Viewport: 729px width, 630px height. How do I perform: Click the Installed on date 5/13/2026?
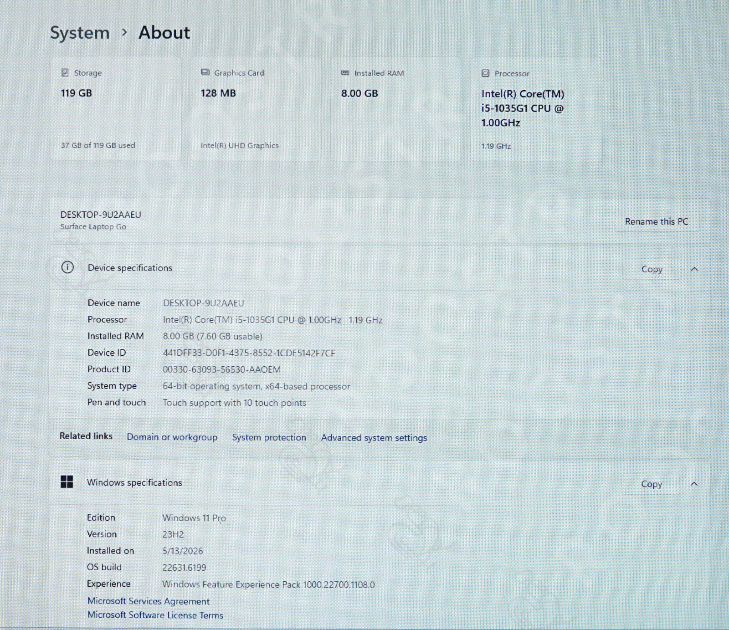tap(182, 551)
